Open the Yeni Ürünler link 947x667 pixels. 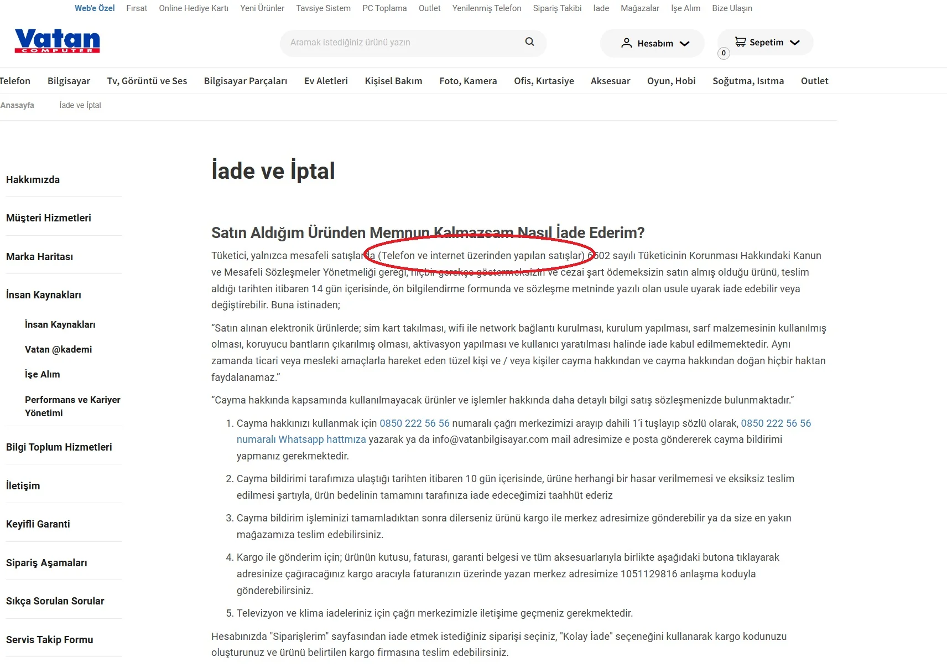coord(262,8)
